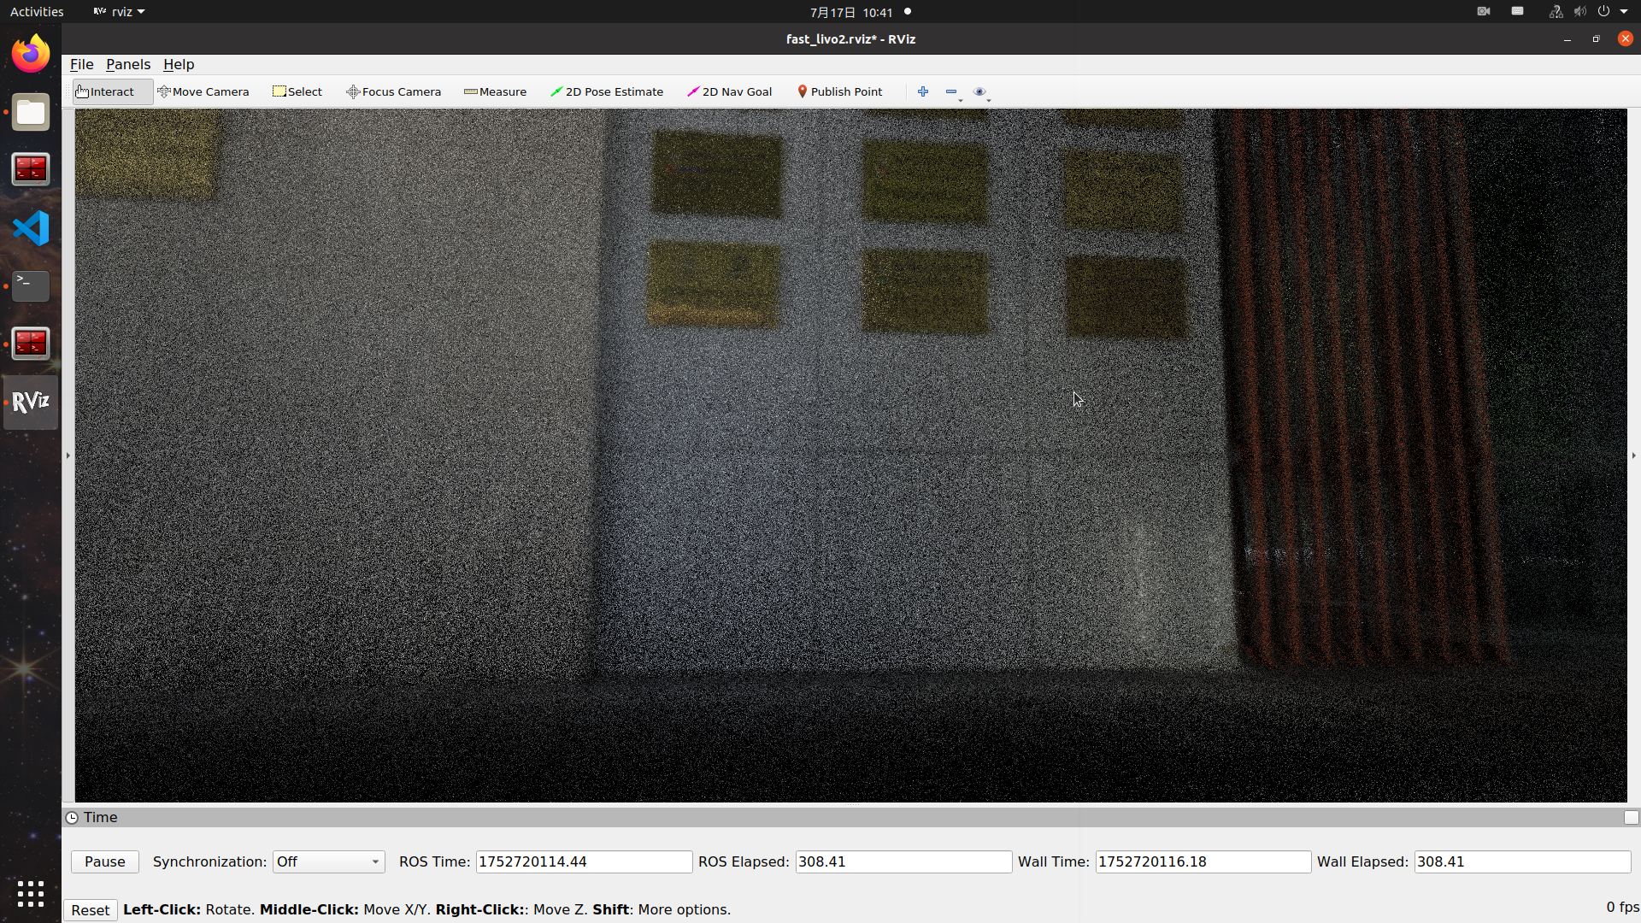Select the Interact tool
The width and height of the screenshot is (1641, 923).
[105, 92]
